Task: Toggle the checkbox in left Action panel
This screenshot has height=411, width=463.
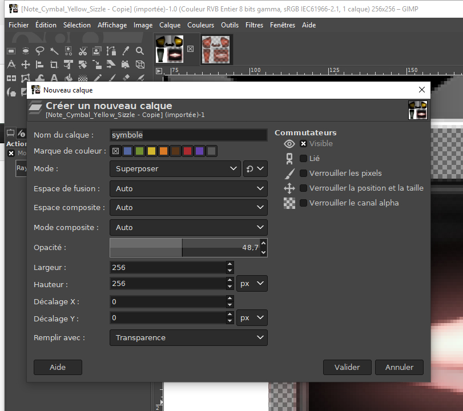Action: (11, 153)
